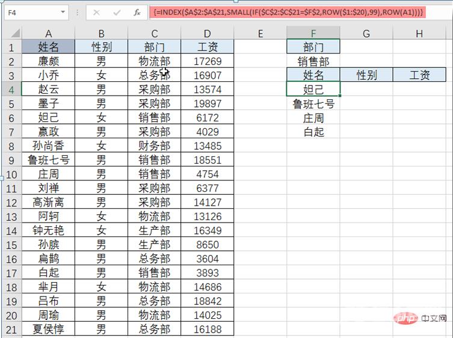
Task: Click 物流部 cell in row 2
Action: tap(154, 61)
